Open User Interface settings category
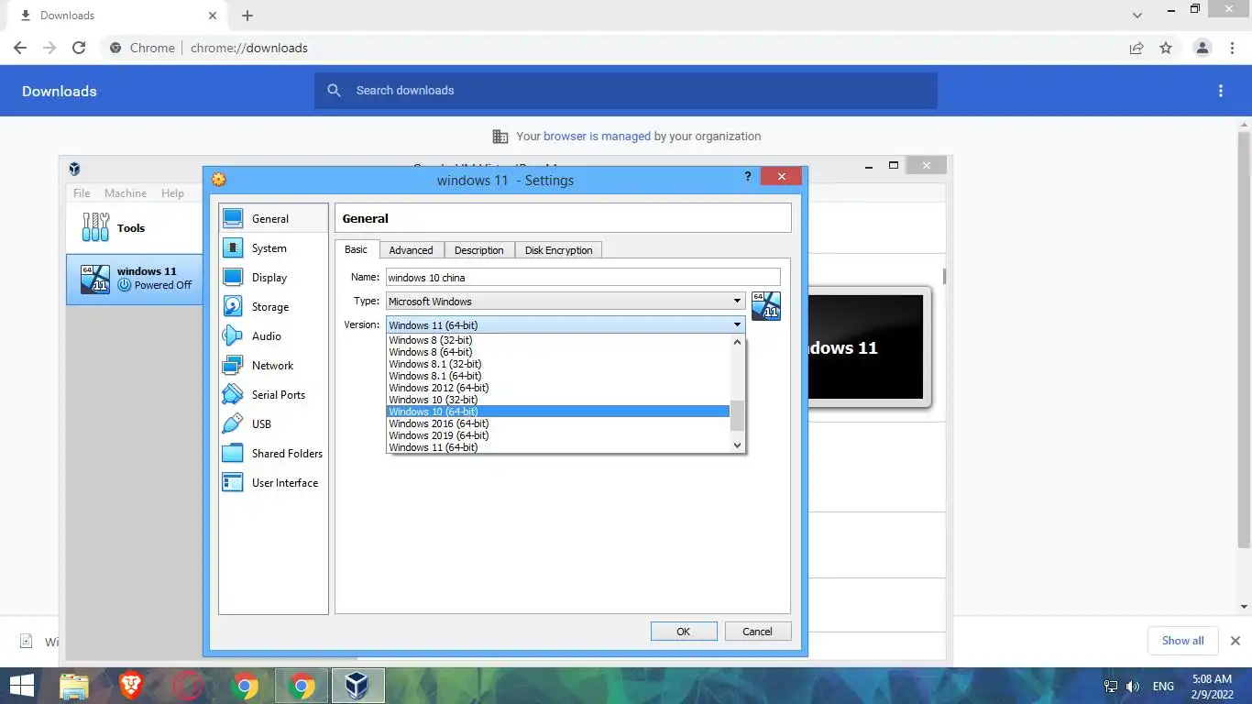 273,483
